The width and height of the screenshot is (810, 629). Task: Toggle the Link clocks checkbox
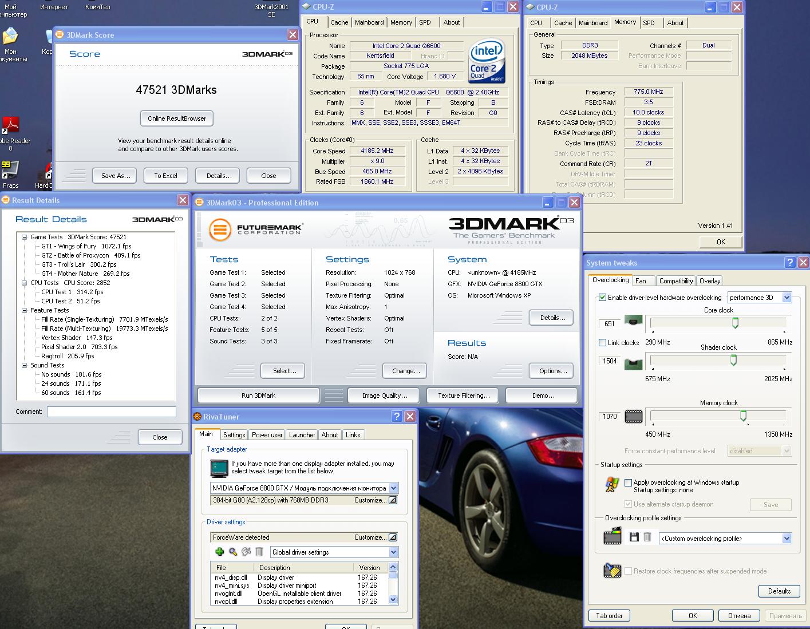(x=602, y=343)
